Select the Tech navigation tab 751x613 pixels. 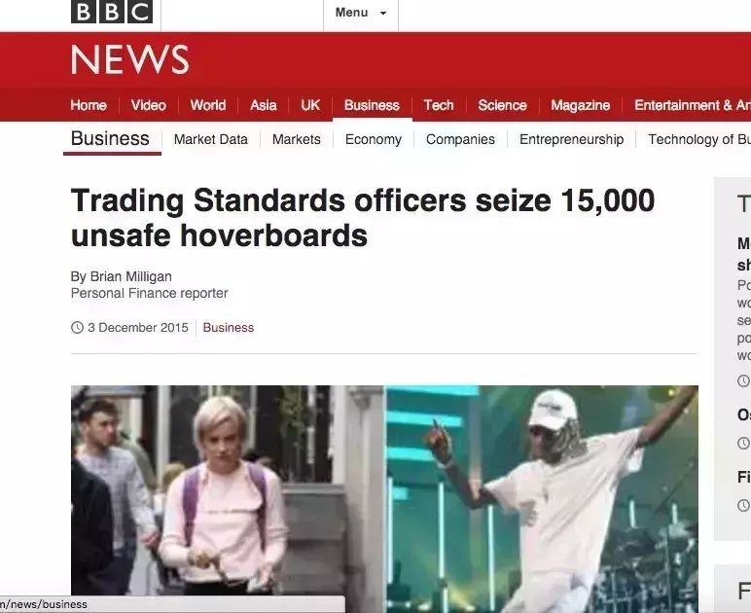point(439,105)
